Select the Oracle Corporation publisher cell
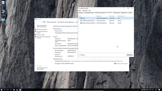Viewport: 162px width, 91px height. (101, 21)
